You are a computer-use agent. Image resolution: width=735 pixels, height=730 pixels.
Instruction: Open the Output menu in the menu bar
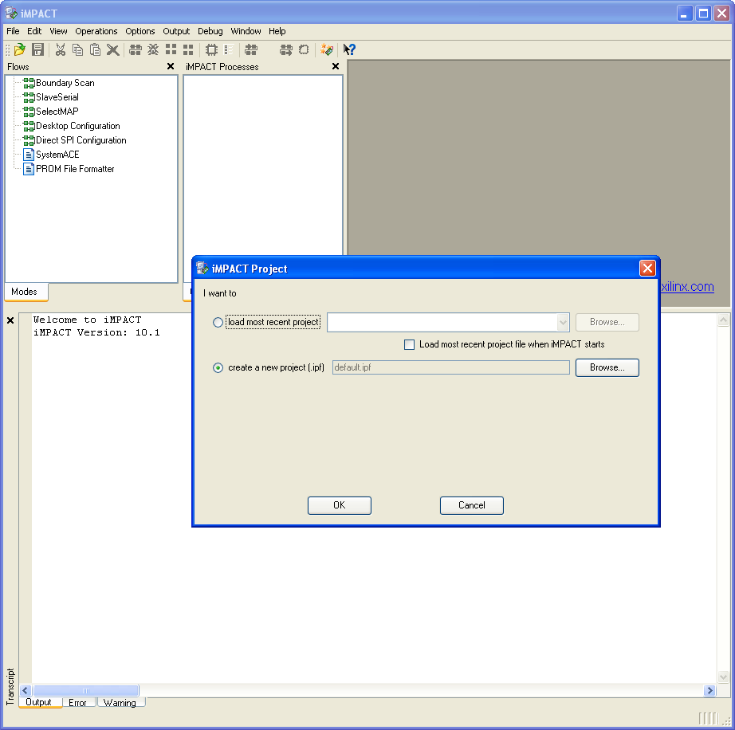point(176,31)
